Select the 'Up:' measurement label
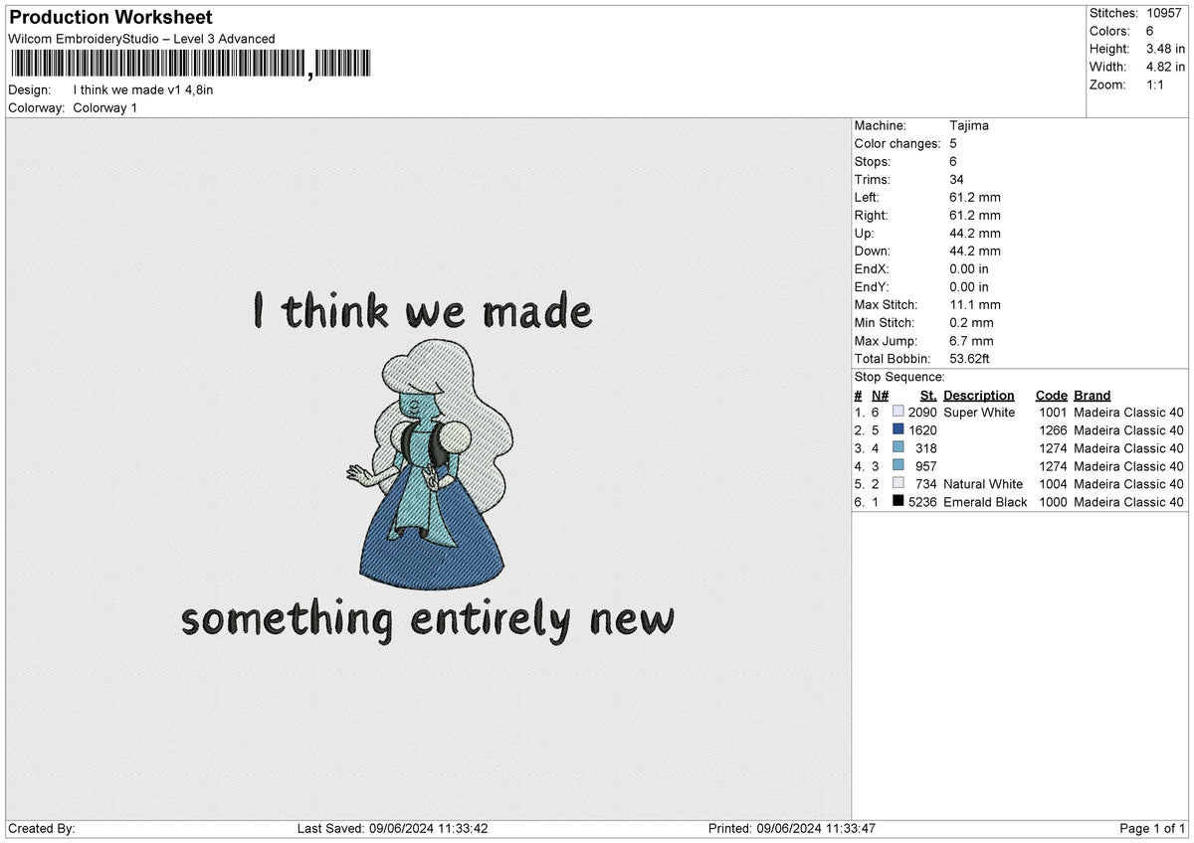Image resolution: width=1194 pixels, height=843 pixels. click(x=865, y=234)
